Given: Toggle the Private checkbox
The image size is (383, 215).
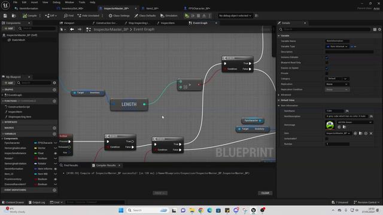Looking at the screenshot, I should point(327,73).
